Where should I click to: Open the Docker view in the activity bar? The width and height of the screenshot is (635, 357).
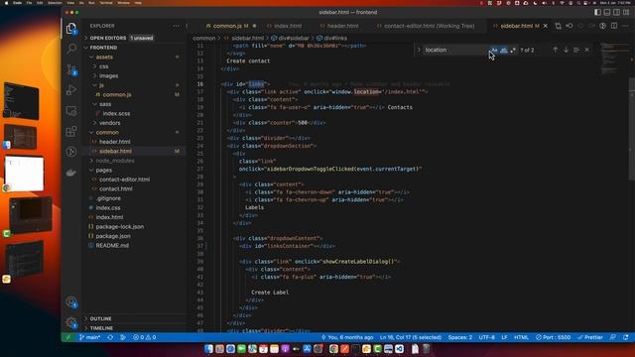coord(71,173)
